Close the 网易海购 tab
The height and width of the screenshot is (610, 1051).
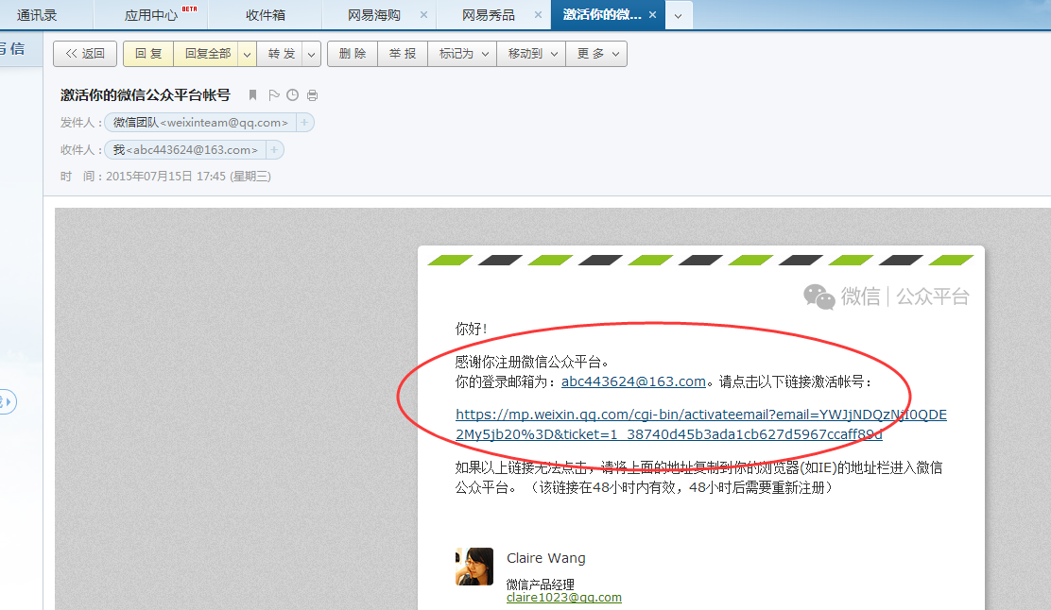[423, 15]
